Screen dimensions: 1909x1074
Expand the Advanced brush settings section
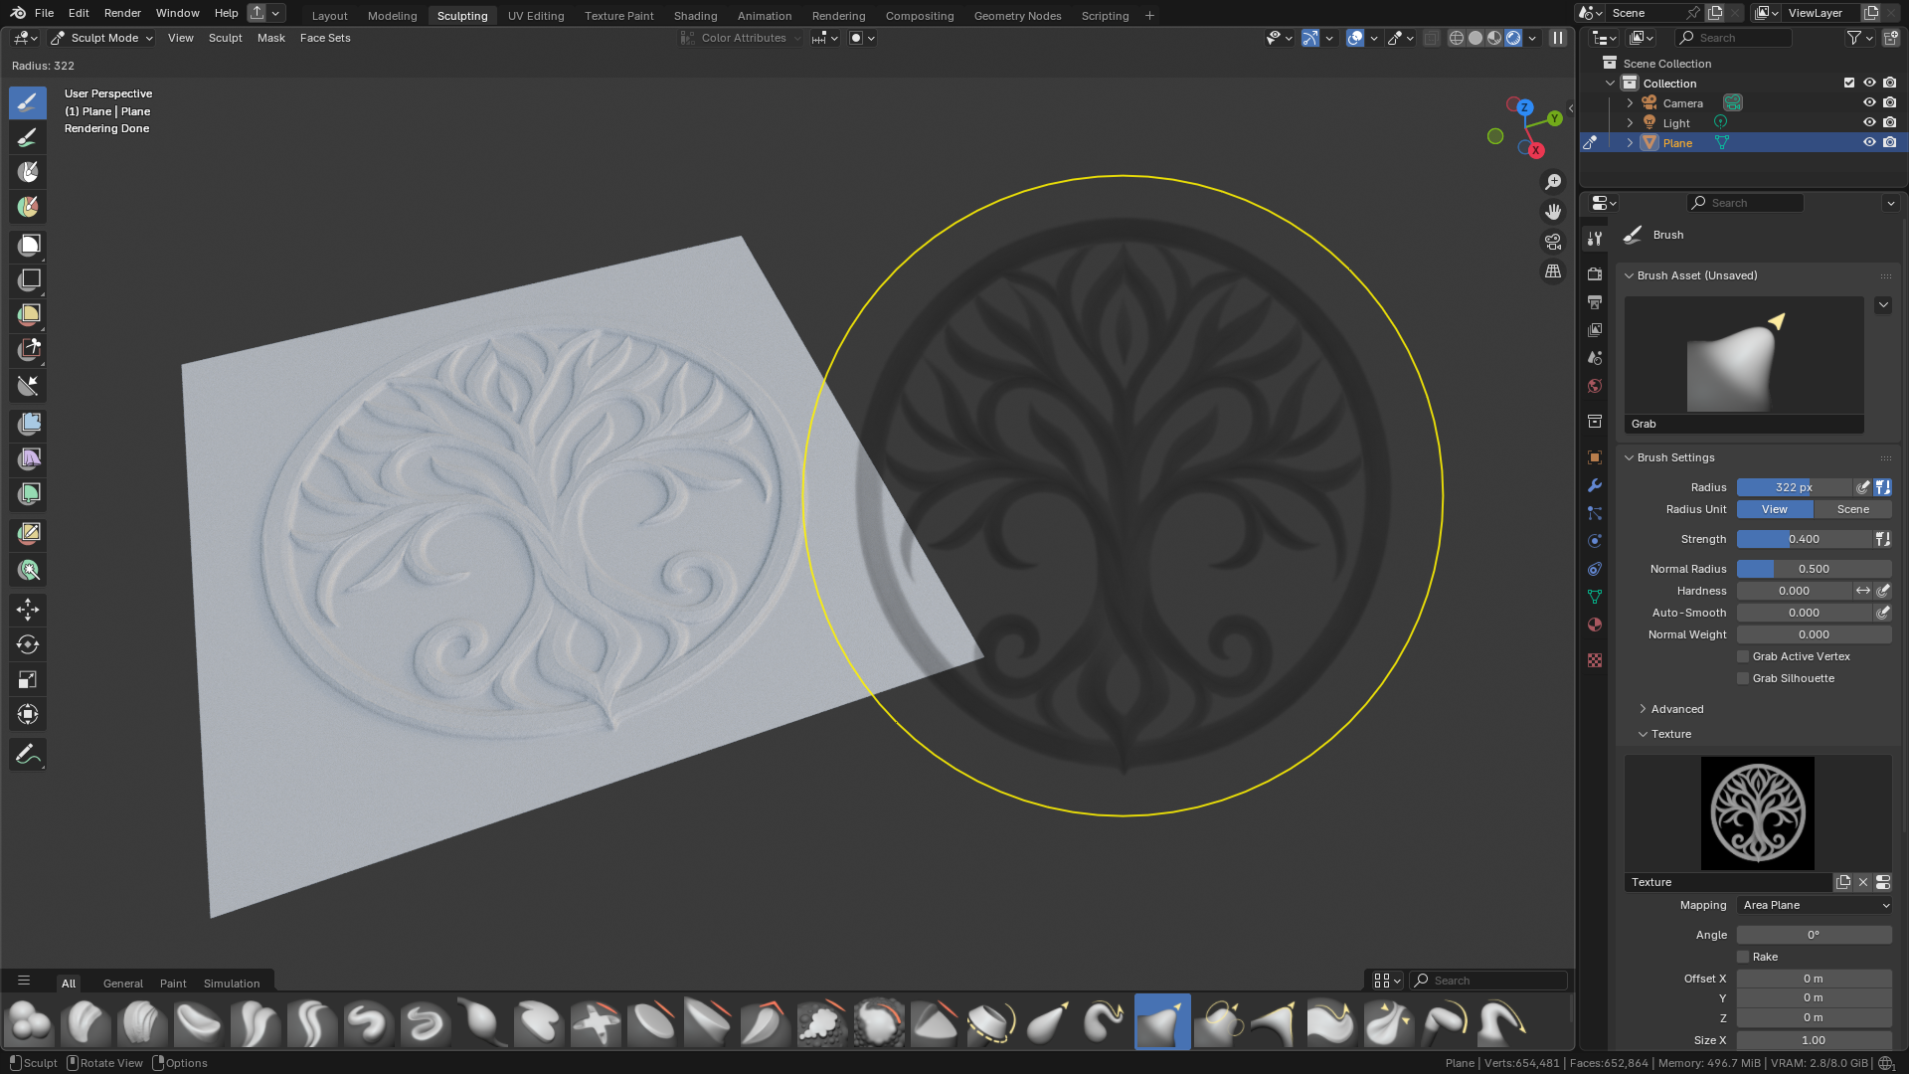coord(1676,709)
